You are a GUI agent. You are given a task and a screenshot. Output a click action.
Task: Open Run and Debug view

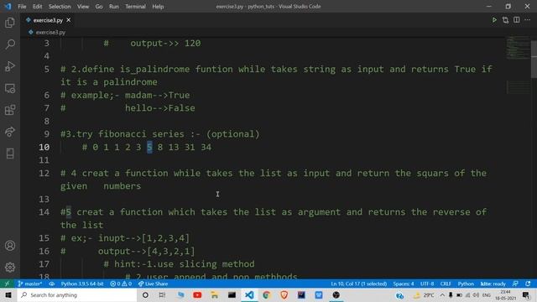point(10,66)
